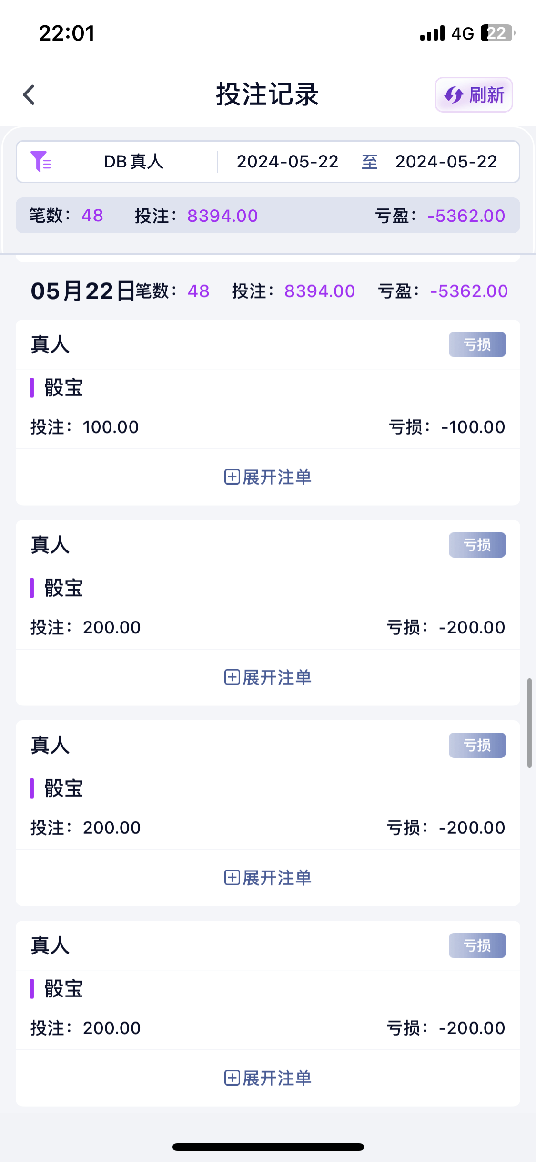536x1162 pixels.
Task: Tap the home indicator bar at bottom
Action: tap(268, 1147)
